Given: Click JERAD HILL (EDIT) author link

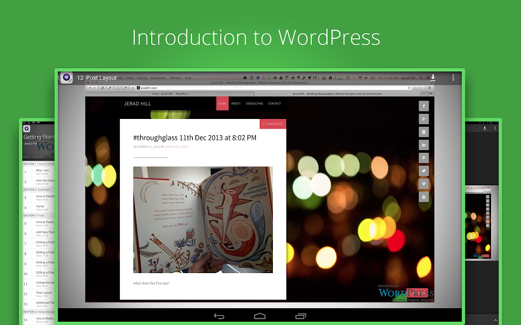Looking at the screenshot, I should [x=177, y=147].
